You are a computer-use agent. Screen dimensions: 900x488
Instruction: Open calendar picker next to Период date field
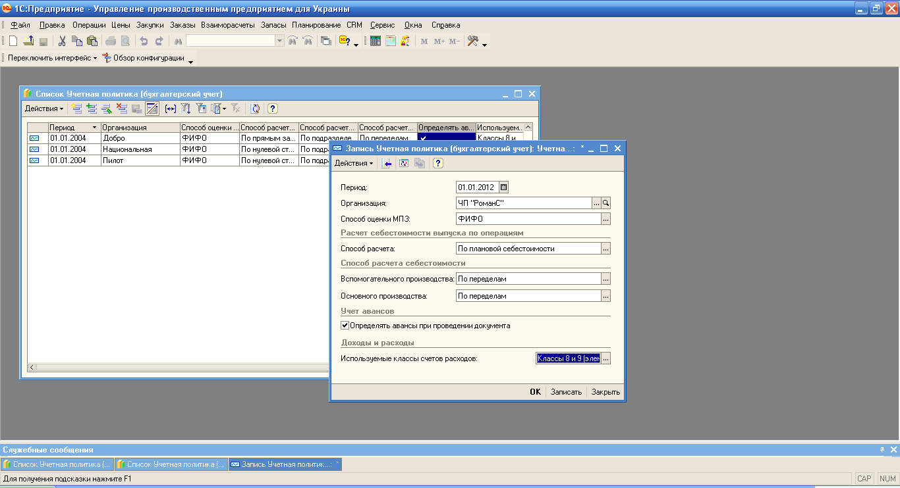[504, 187]
